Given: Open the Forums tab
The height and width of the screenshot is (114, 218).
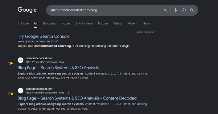Looking at the screenshot, I should [103, 23].
